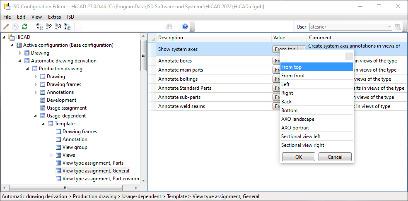The image size is (408, 201).
Task: Click the tree panel vertical scrollbar thumb
Action: [143, 55]
